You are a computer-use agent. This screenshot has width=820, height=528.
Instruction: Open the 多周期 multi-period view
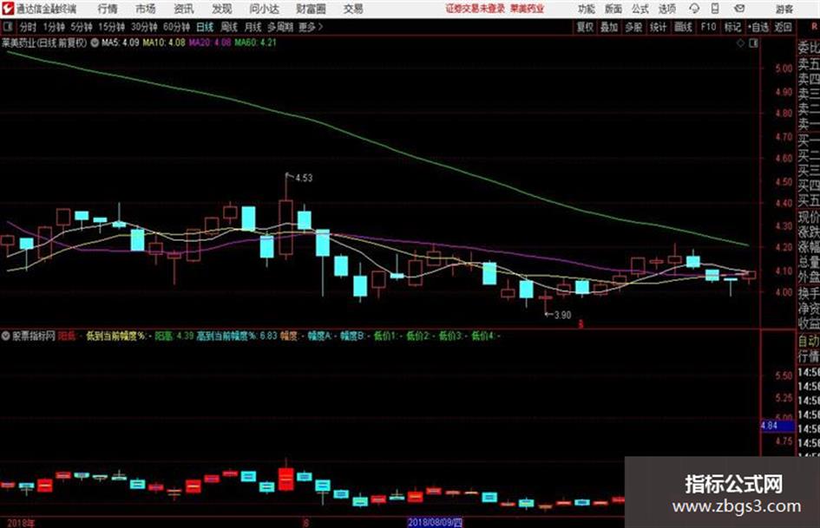point(280,27)
